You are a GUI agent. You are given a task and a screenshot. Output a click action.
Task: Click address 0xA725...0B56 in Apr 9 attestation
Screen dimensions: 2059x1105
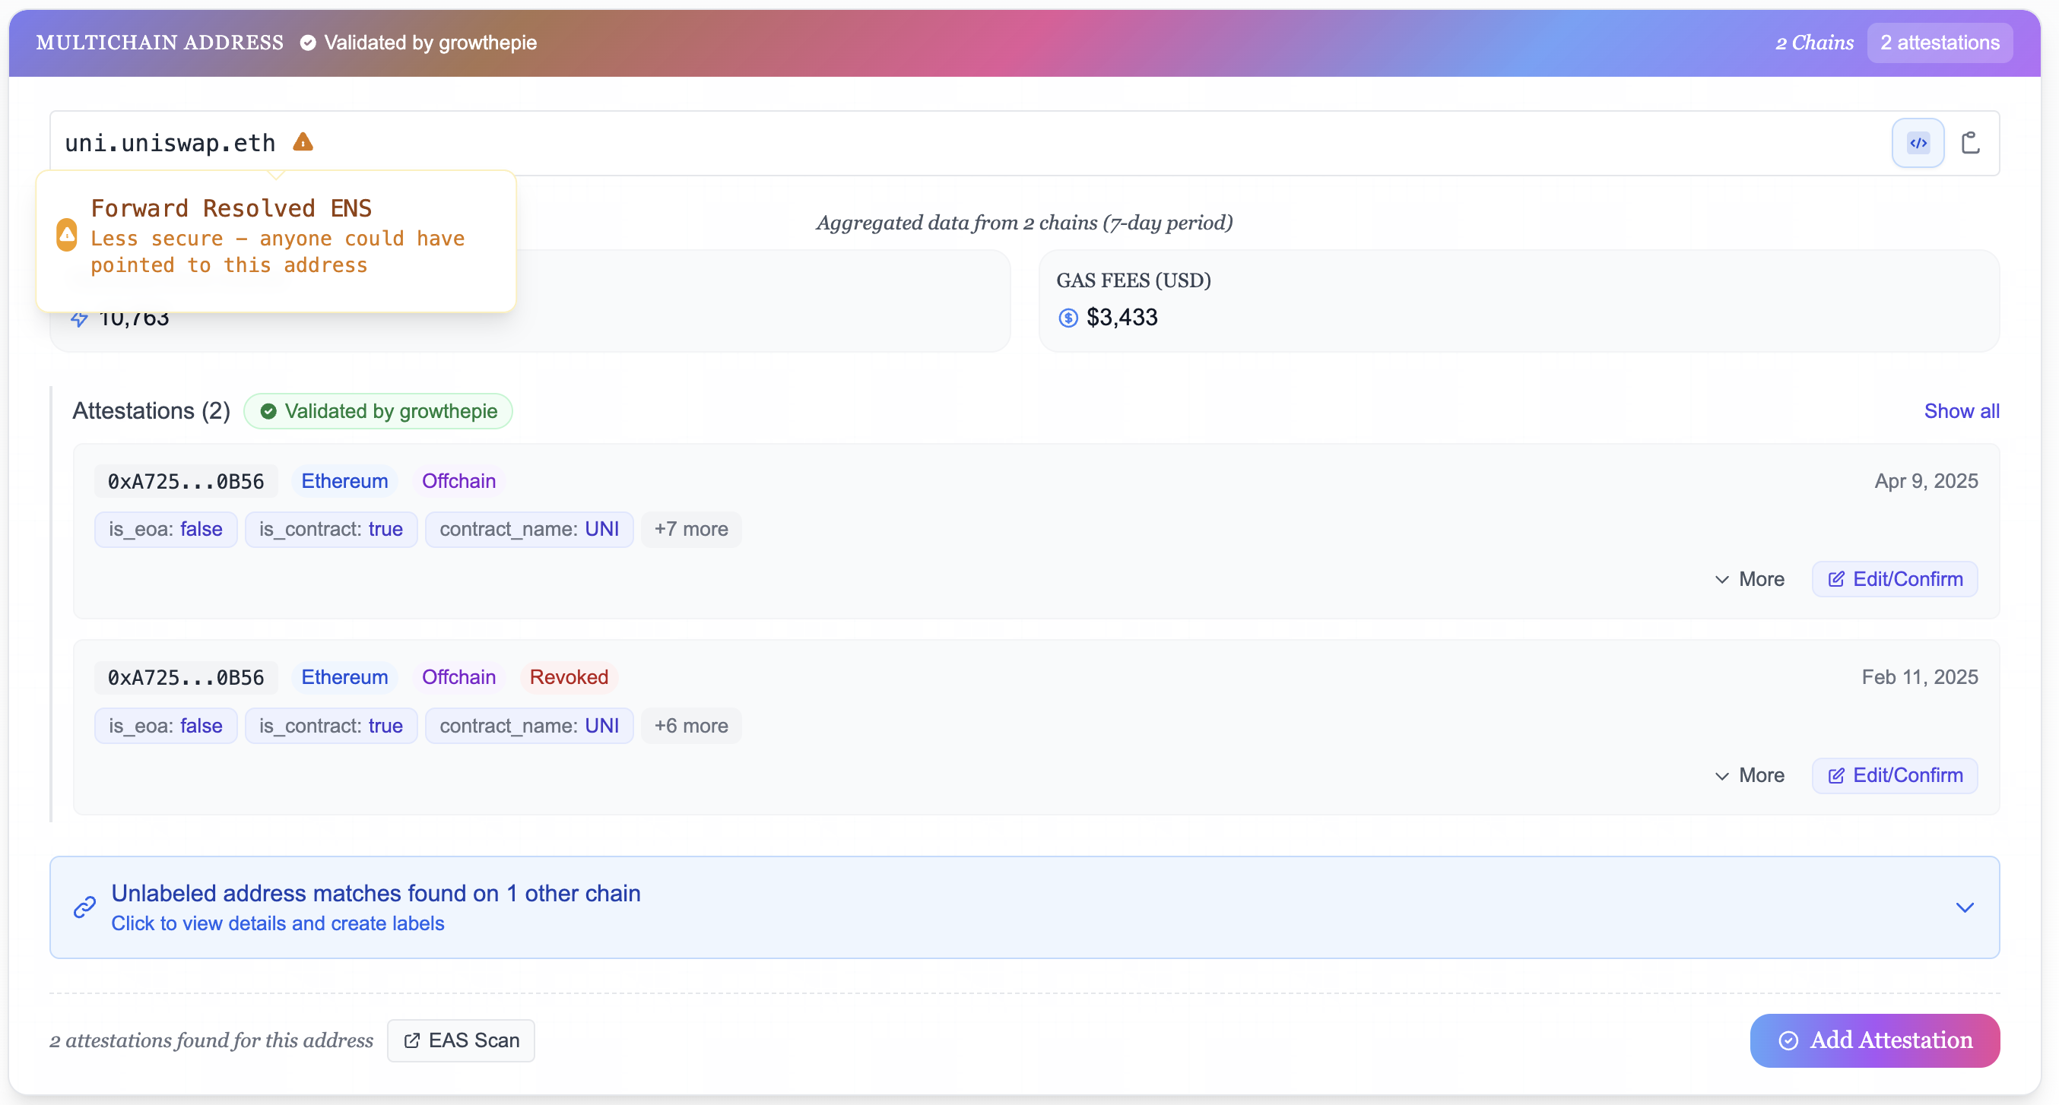(x=186, y=481)
